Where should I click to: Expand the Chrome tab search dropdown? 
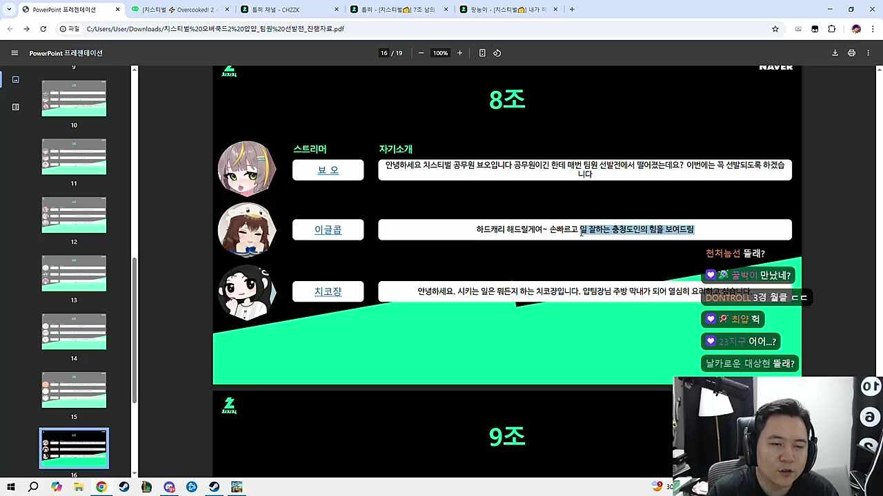click(9, 10)
